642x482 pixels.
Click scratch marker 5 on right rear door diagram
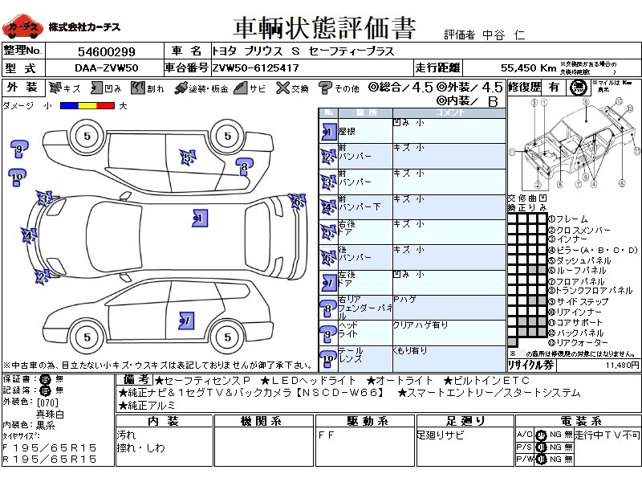click(x=188, y=157)
